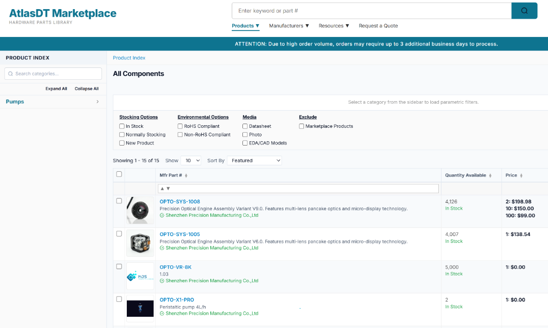
Task: Open the Pumps category
Action: pyautogui.click(x=15, y=102)
